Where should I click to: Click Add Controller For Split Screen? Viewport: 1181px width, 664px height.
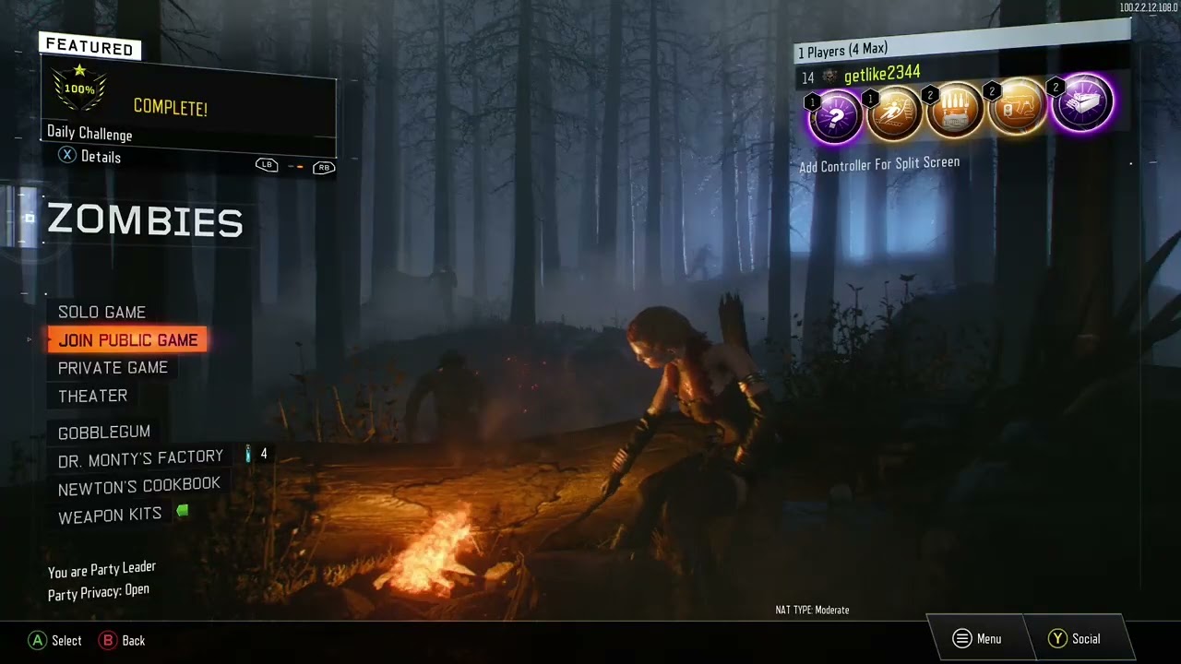click(879, 165)
